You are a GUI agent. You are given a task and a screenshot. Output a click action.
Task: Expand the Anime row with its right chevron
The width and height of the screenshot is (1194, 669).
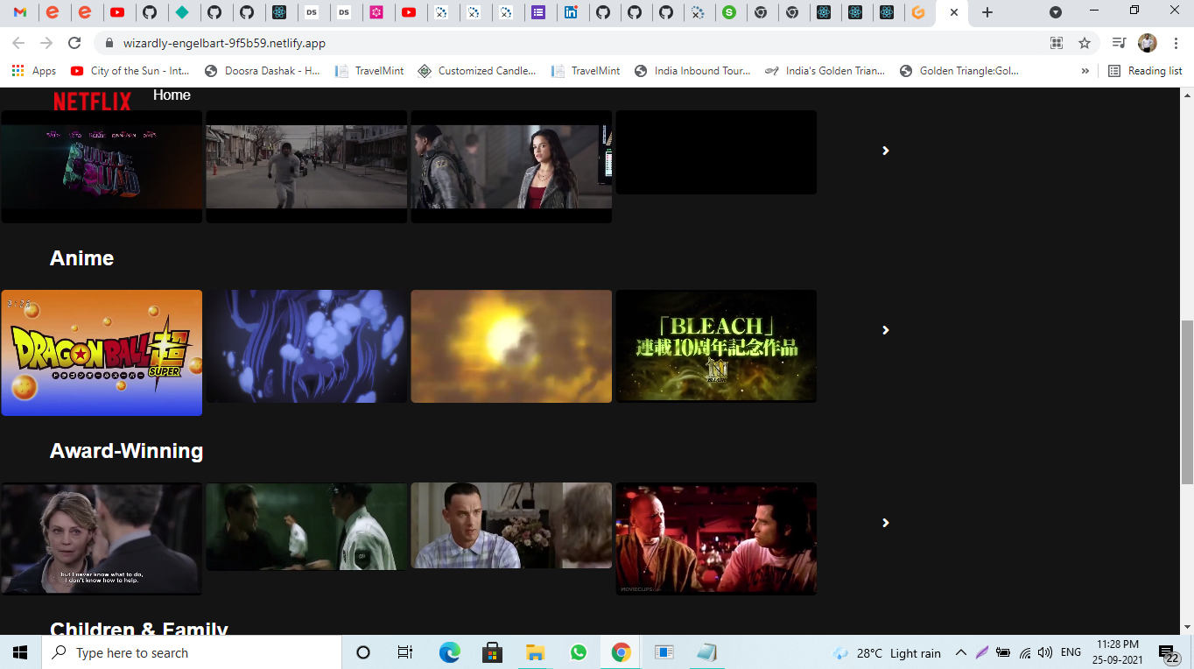click(884, 330)
